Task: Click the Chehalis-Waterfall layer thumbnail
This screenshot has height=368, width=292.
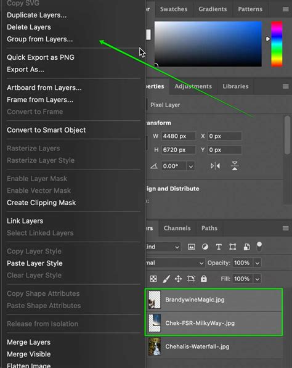Action: pyautogui.click(x=155, y=346)
